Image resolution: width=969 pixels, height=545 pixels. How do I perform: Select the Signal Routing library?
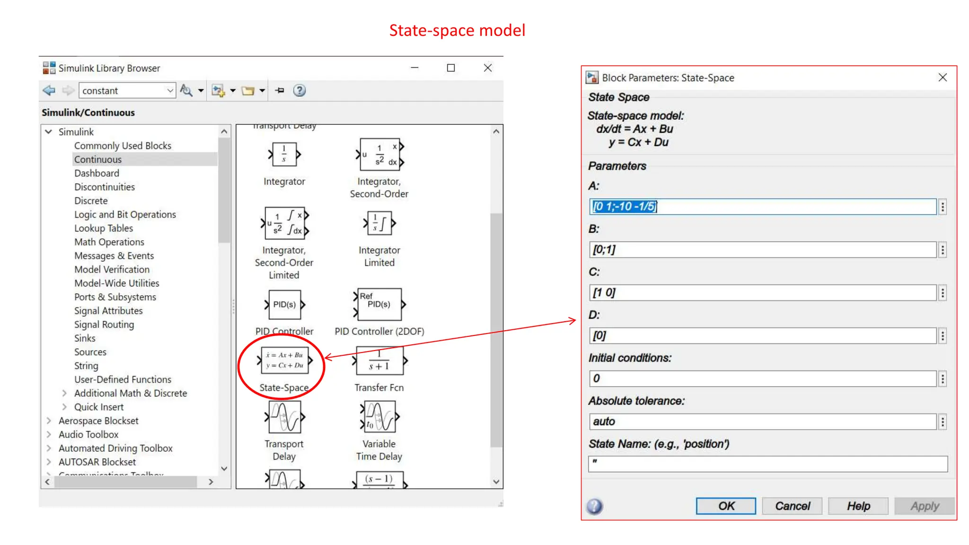pos(104,325)
